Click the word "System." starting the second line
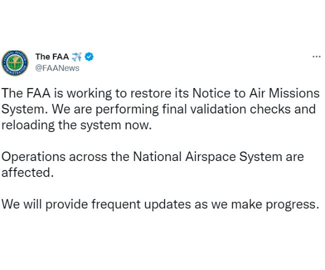 click(25, 109)
